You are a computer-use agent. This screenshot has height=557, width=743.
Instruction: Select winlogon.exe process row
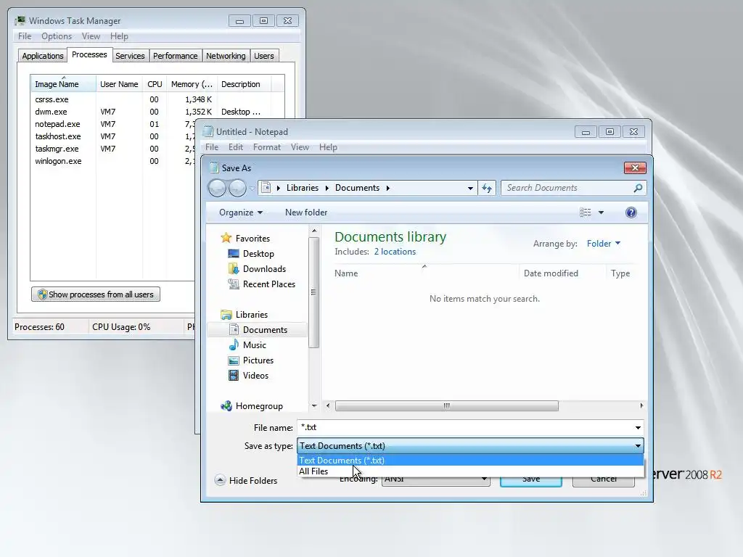114,161
